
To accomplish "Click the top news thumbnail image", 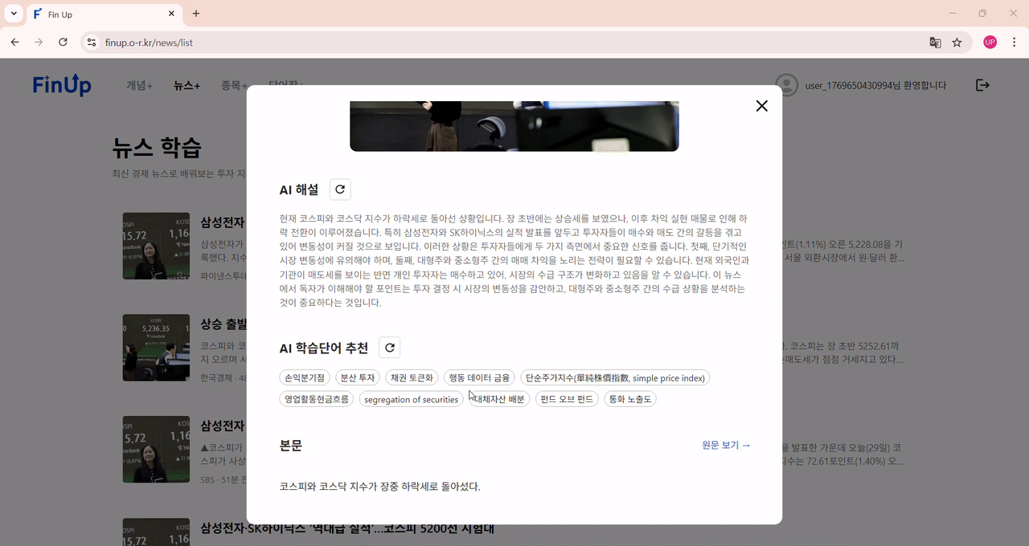I will [156, 246].
